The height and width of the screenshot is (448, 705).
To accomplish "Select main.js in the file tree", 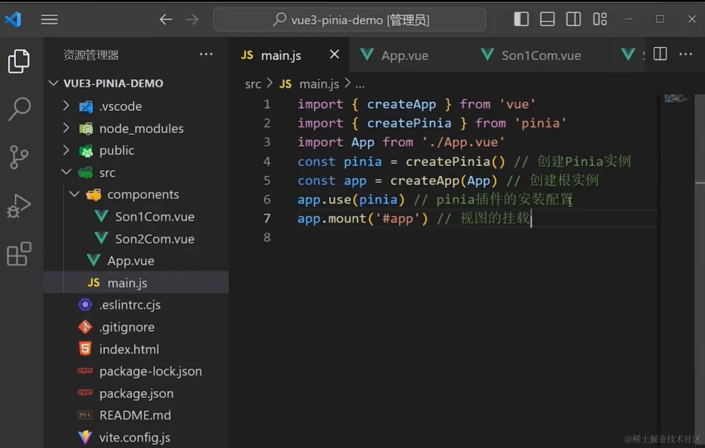I will 136,282.
